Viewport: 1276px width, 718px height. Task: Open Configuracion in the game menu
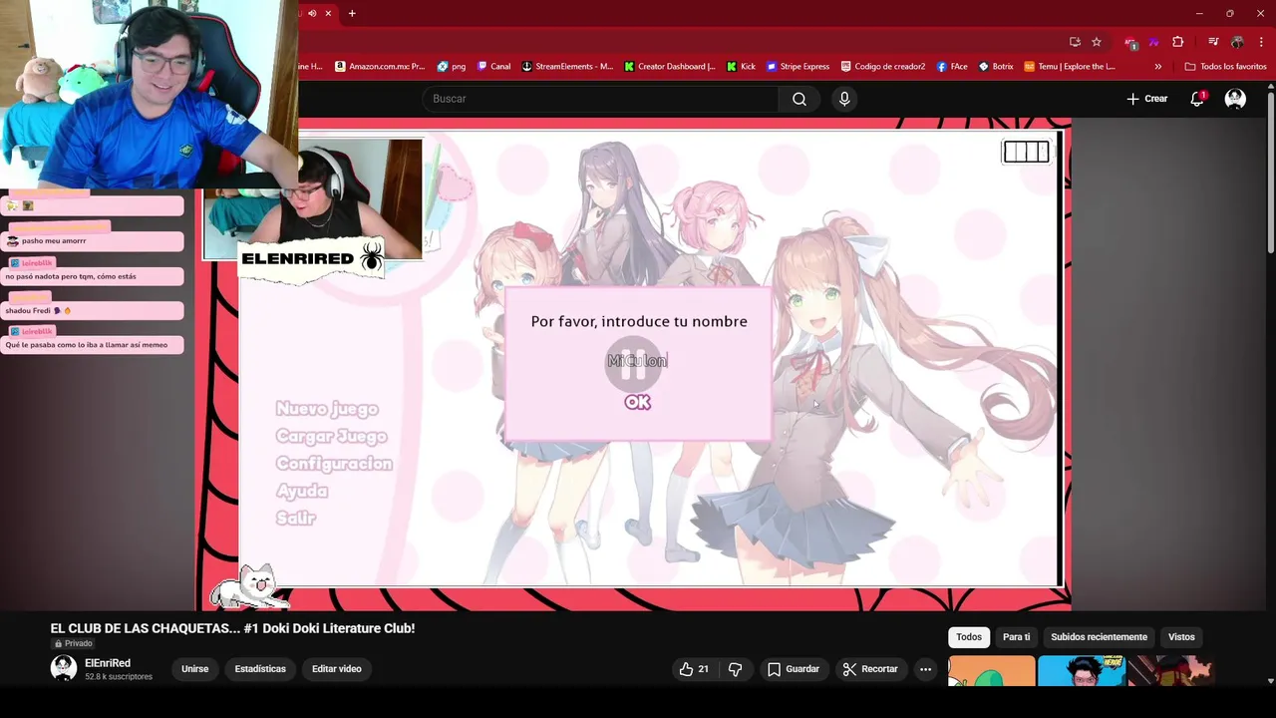pos(334,464)
